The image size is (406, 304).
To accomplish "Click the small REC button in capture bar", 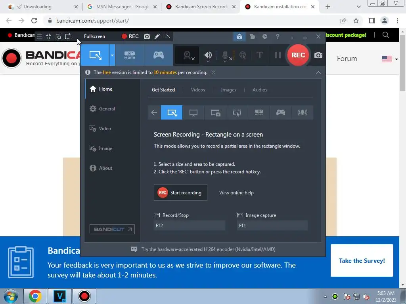I will [130, 36].
